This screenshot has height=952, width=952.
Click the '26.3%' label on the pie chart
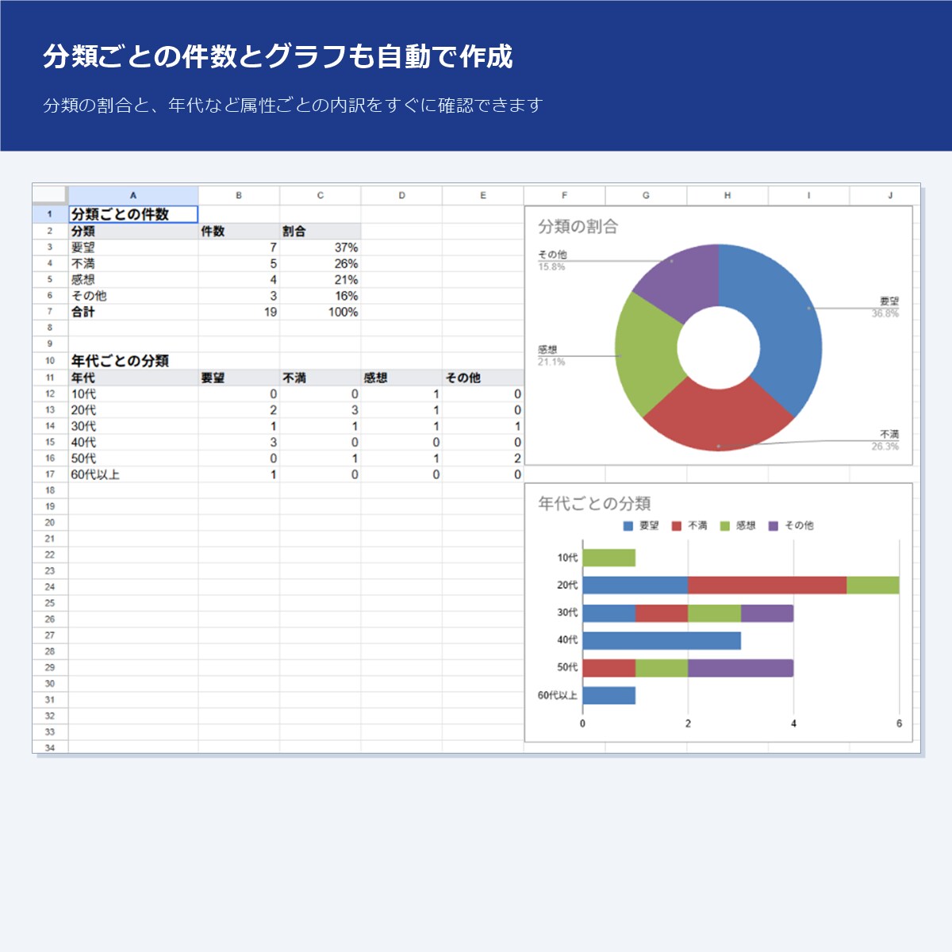[x=885, y=447]
